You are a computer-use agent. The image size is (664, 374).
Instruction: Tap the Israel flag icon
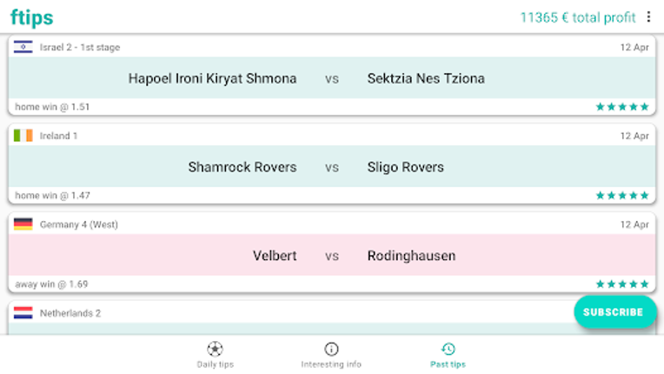point(23,47)
